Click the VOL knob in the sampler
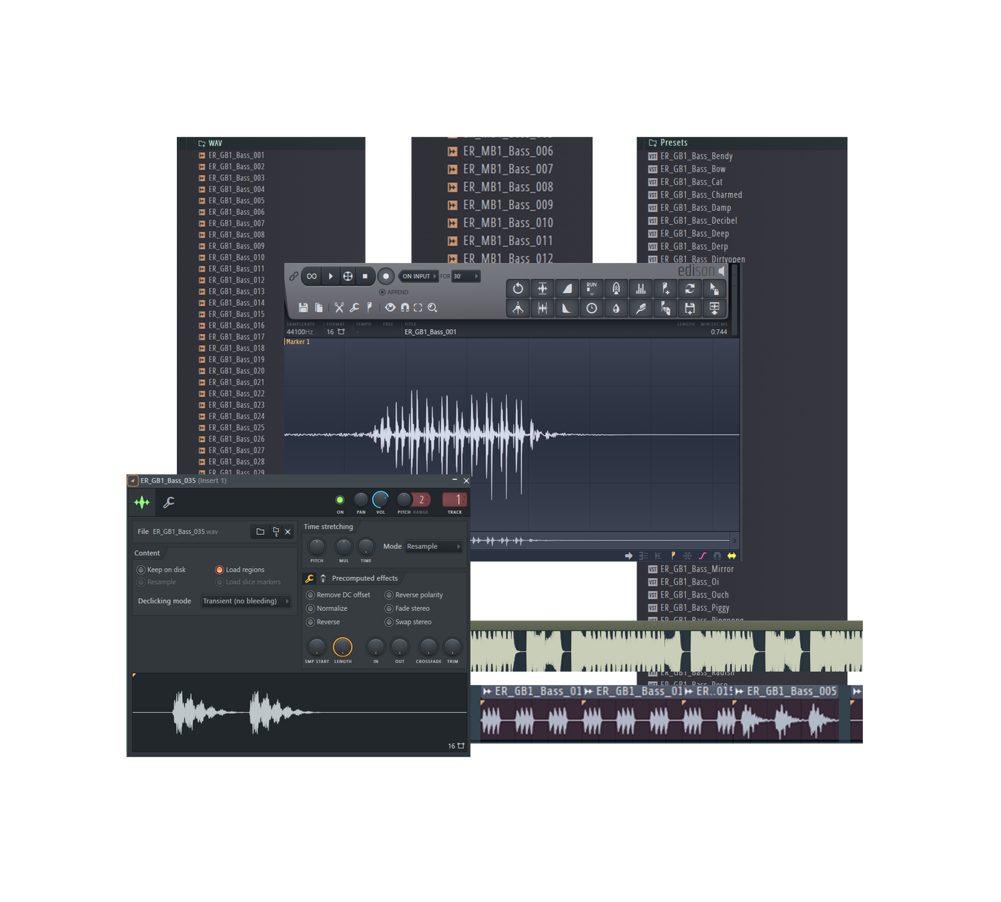Viewport: 1001px width, 902px height. (x=380, y=499)
